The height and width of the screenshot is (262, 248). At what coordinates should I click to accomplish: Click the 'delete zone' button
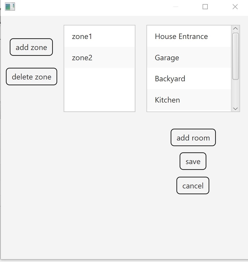tap(31, 76)
